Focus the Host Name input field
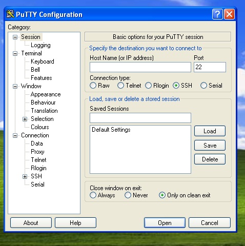This screenshot has width=245, height=246. tap(140, 67)
